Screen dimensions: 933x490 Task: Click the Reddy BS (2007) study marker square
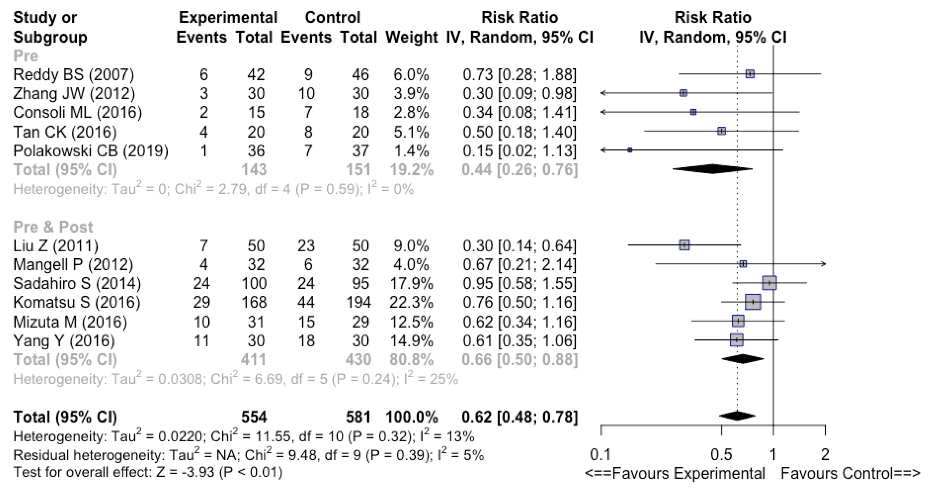coord(750,74)
